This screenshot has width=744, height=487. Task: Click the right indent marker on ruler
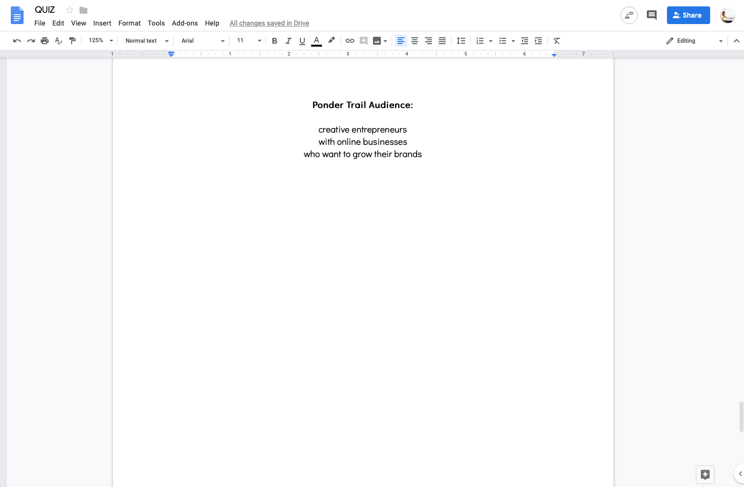pyautogui.click(x=554, y=55)
